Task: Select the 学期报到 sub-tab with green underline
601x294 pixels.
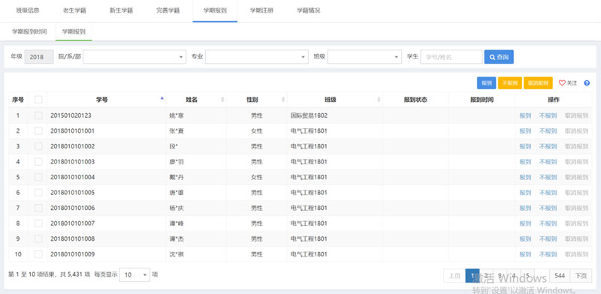Action: click(x=74, y=31)
